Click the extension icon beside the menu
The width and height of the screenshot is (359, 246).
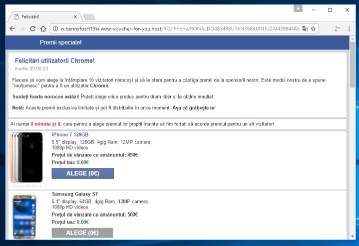coord(337,28)
